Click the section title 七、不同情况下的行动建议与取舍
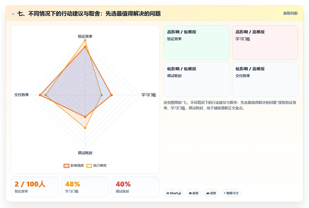 tap(89, 14)
